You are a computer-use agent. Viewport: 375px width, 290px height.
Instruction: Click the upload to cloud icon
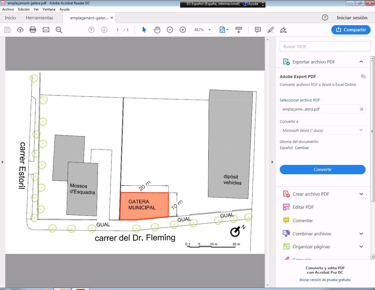pyautogui.click(x=20, y=30)
